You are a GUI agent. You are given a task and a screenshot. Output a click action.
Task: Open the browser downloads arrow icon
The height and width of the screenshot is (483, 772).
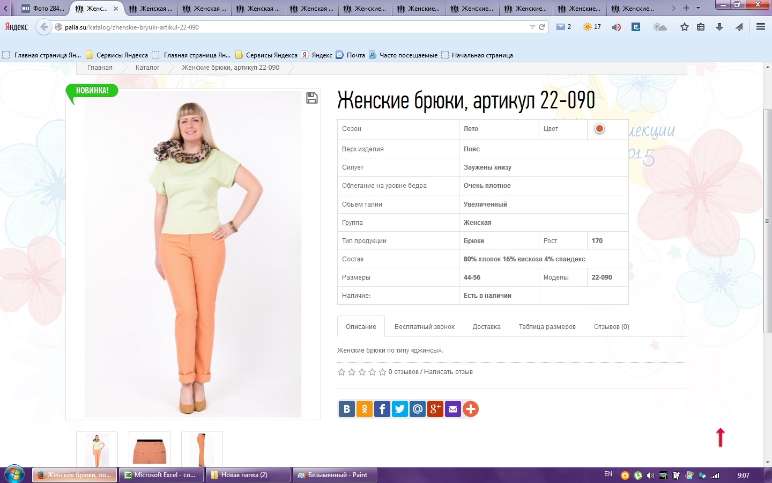click(x=719, y=27)
